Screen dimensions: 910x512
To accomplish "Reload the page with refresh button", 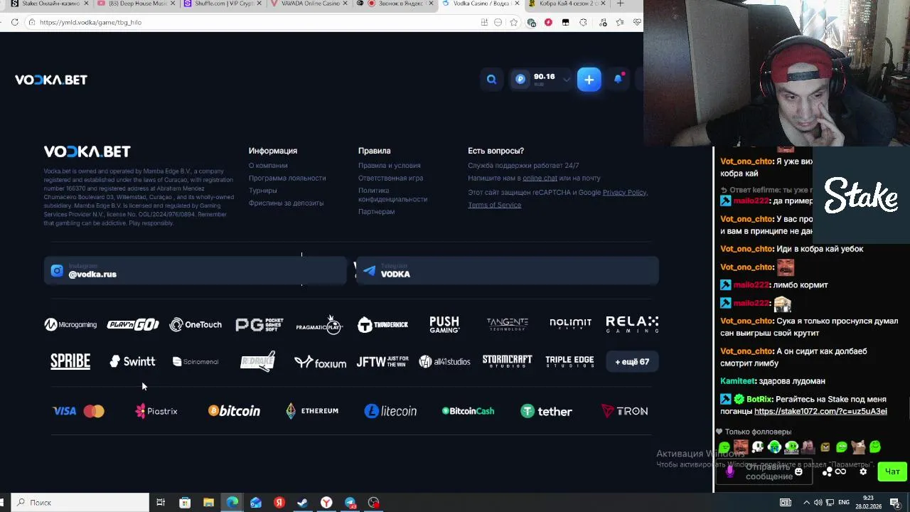I will coord(15,22).
